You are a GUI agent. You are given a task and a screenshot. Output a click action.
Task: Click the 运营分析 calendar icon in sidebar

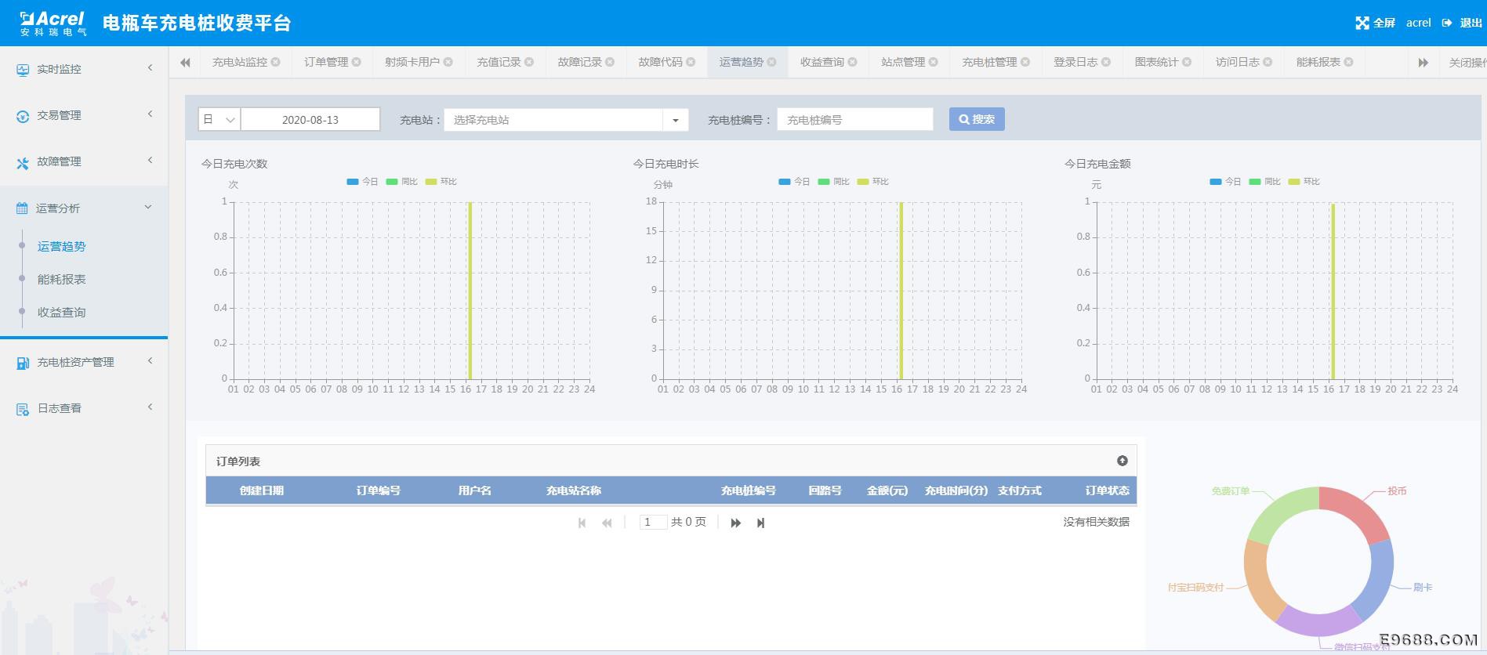[22, 208]
